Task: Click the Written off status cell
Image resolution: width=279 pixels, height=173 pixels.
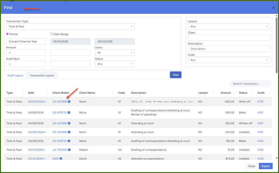Action: click(245, 123)
